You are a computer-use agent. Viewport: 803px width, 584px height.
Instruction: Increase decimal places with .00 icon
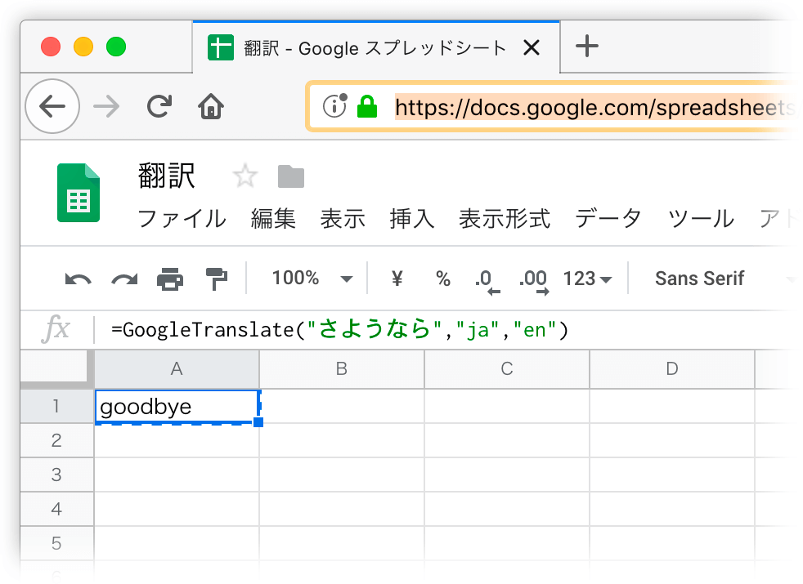[x=534, y=281]
